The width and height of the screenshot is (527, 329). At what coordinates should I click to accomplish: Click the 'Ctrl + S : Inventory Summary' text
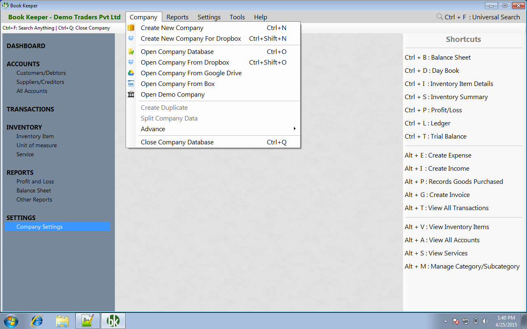tap(446, 97)
